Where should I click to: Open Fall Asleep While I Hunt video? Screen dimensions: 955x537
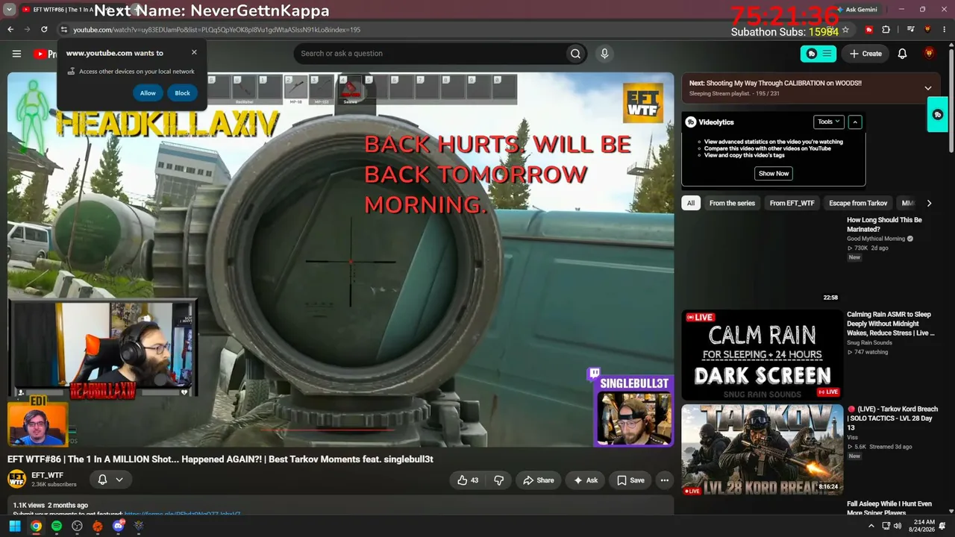[x=889, y=509]
